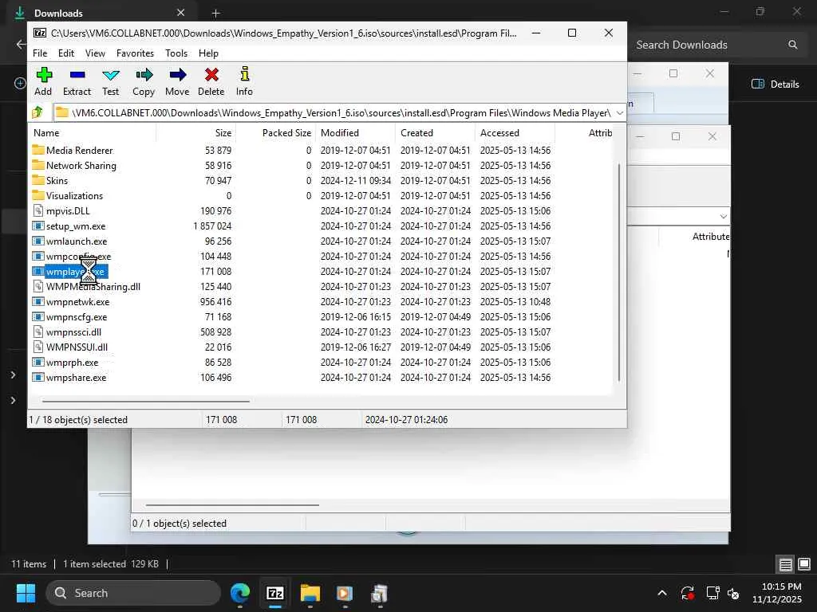Expand the path dropdown in the background 7-Zip window

point(723,216)
